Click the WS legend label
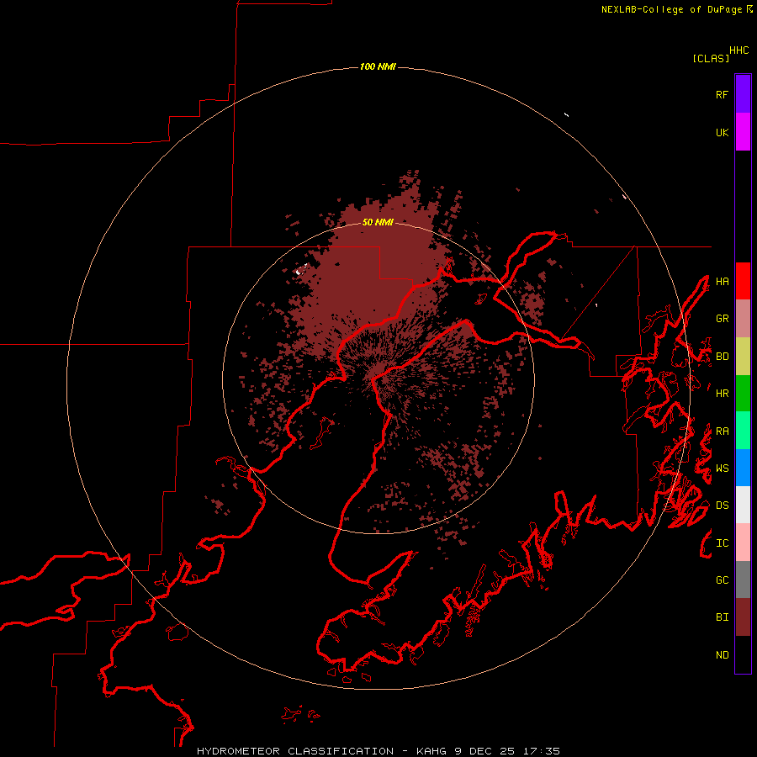The image size is (757, 757). [722, 468]
